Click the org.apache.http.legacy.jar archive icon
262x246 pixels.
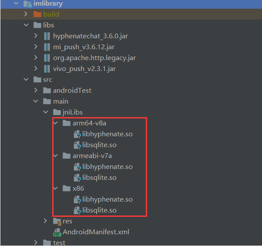tap(47, 58)
